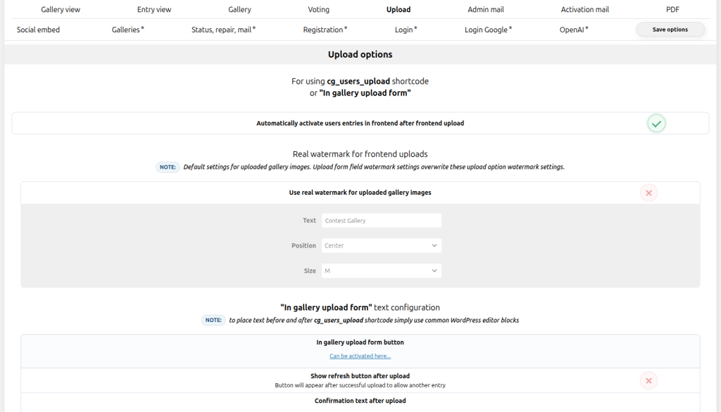Open the Voting options tab
Image resolution: width=721 pixels, height=412 pixels.
(x=319, y=10)
